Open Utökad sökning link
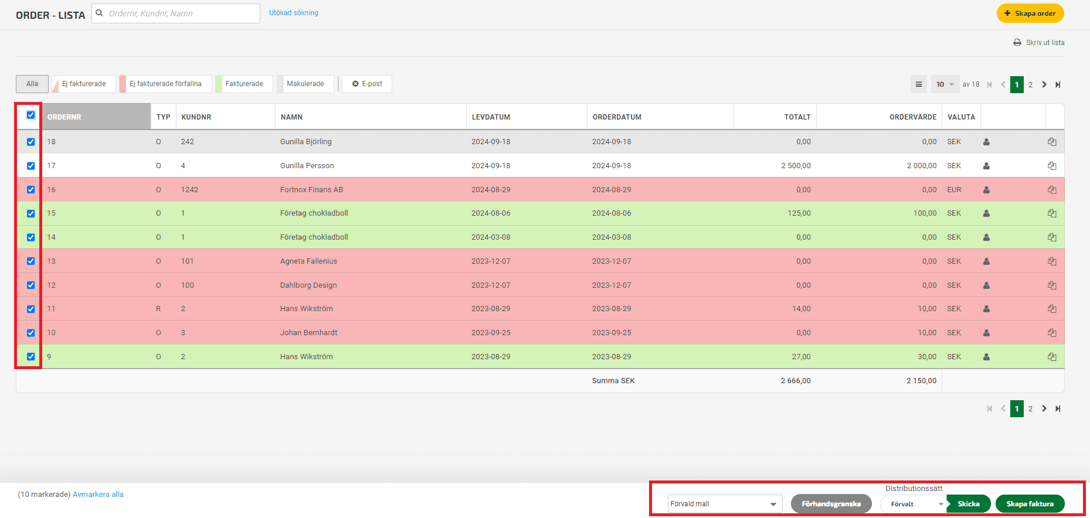Viewport: 1090px width, 518px height. coord(294,13)
